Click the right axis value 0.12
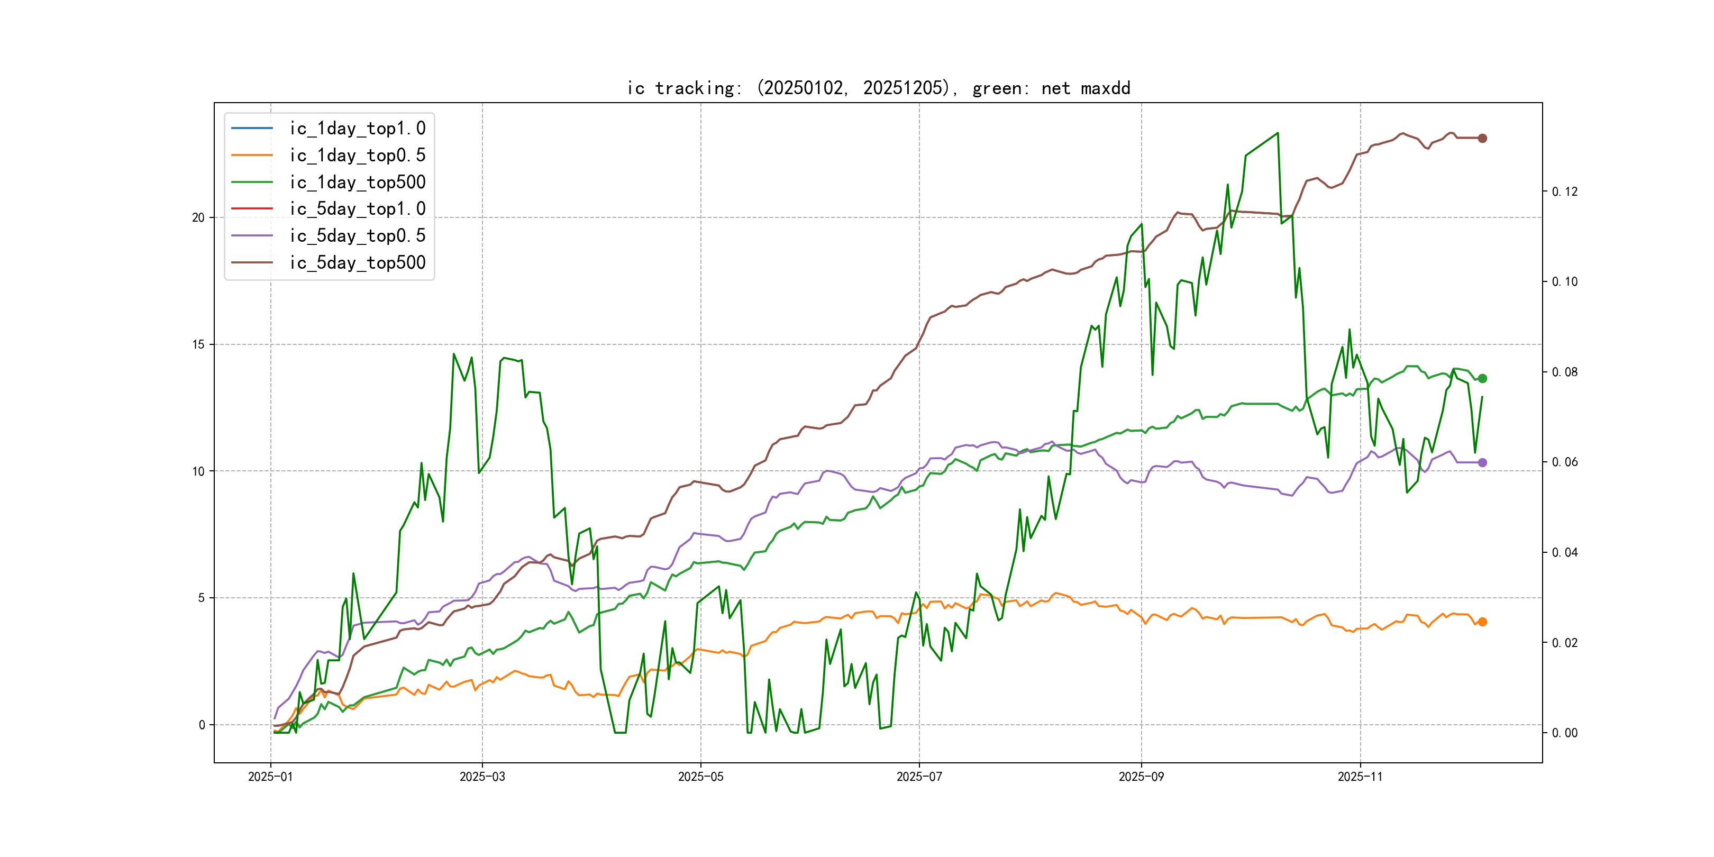The height and width of the screenshot is (857, 1714). (1564, 192)
